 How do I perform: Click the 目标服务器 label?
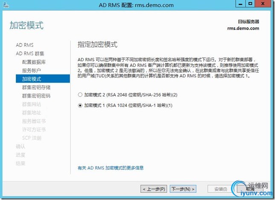tap(249, 22)
